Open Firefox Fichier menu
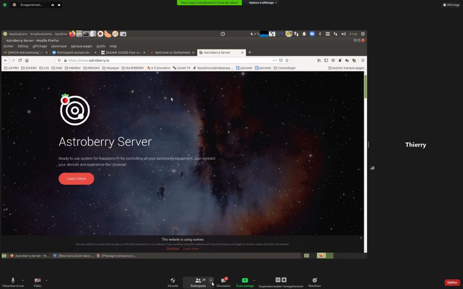This screenshot has width=463, height=289. (x=9, y=47)
